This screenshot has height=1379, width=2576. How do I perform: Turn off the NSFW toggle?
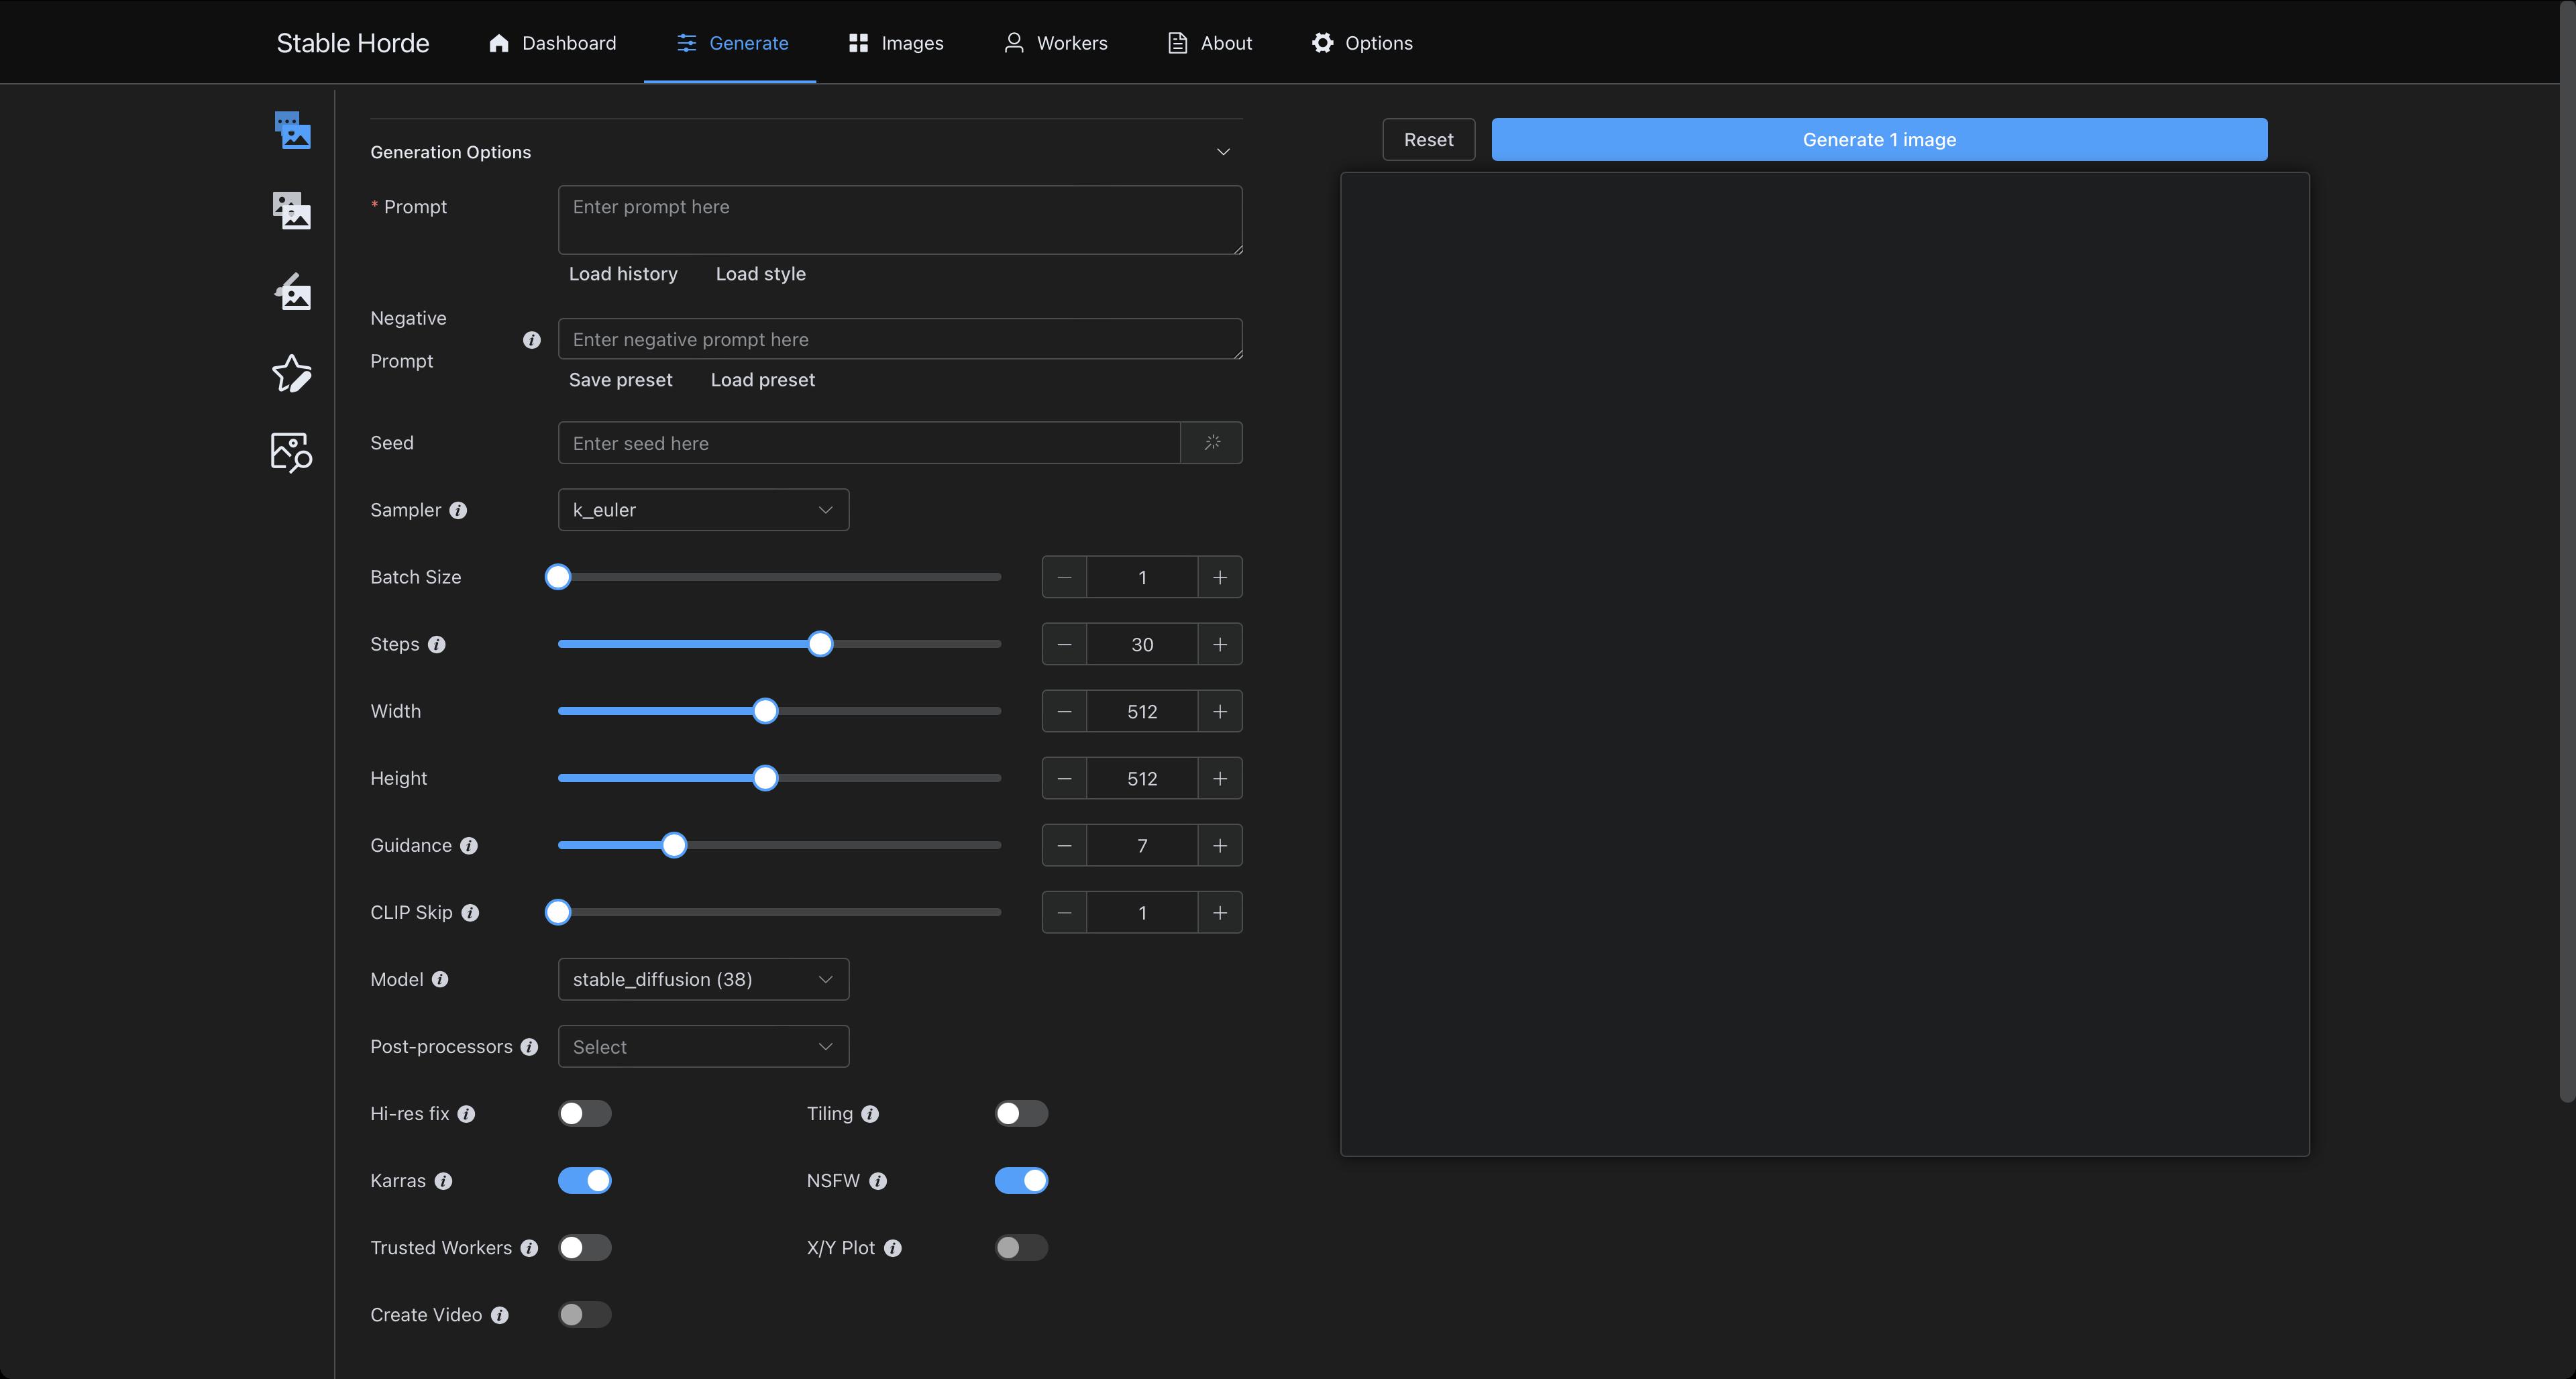click(1021, 1181)
